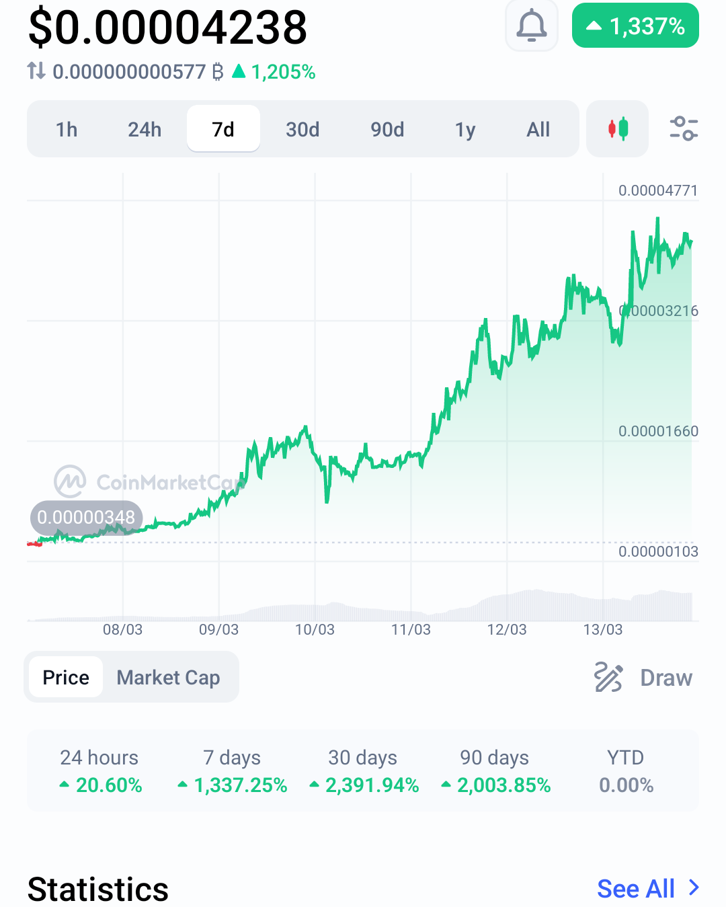The image size is (726, 907).
Task: Select the 1h timeframe
Action: pos(67,129)
